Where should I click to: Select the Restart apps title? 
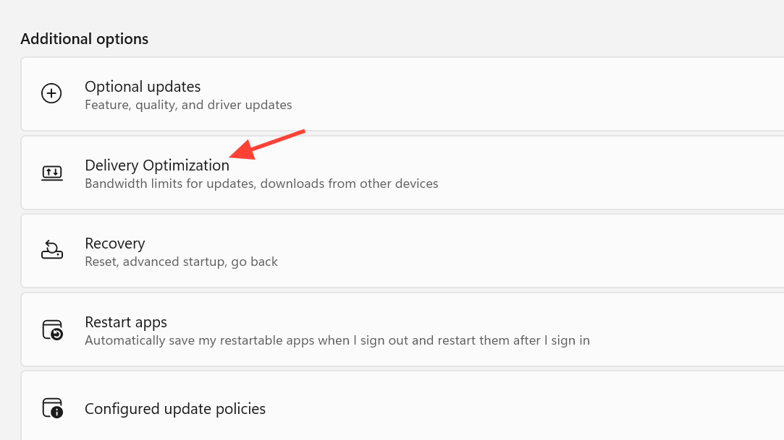tap(126, 322)
